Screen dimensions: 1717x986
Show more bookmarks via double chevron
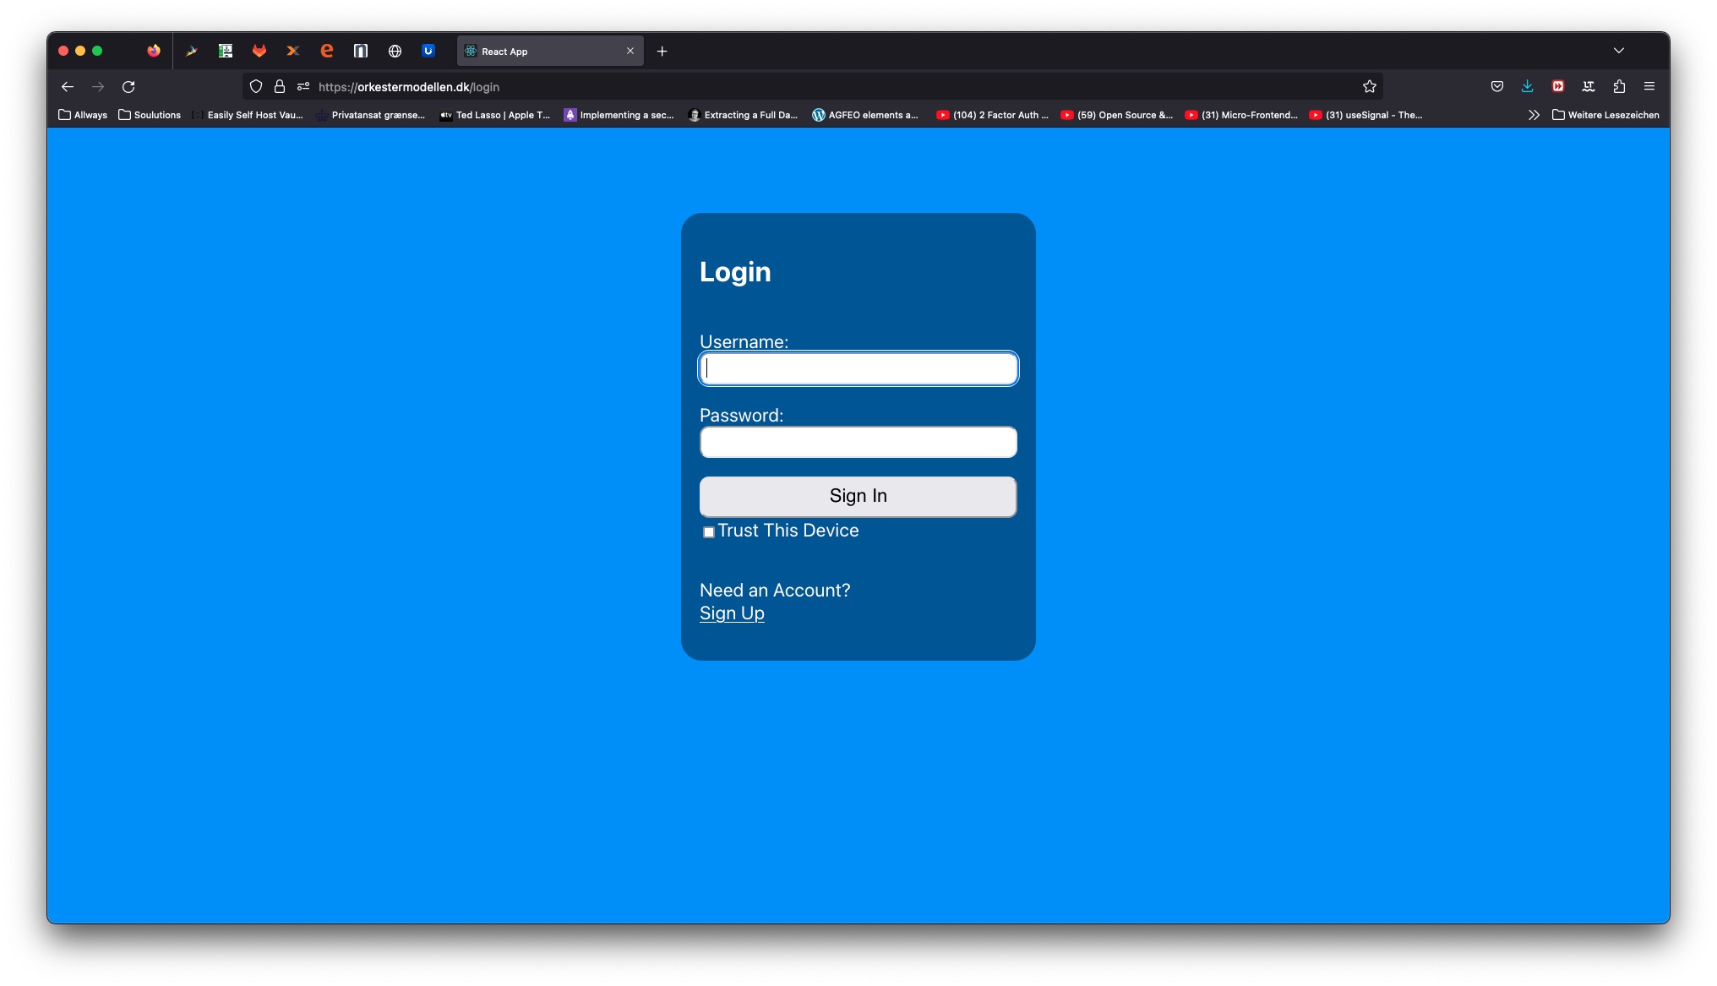pyautogui.click(x=1533, y=115)
